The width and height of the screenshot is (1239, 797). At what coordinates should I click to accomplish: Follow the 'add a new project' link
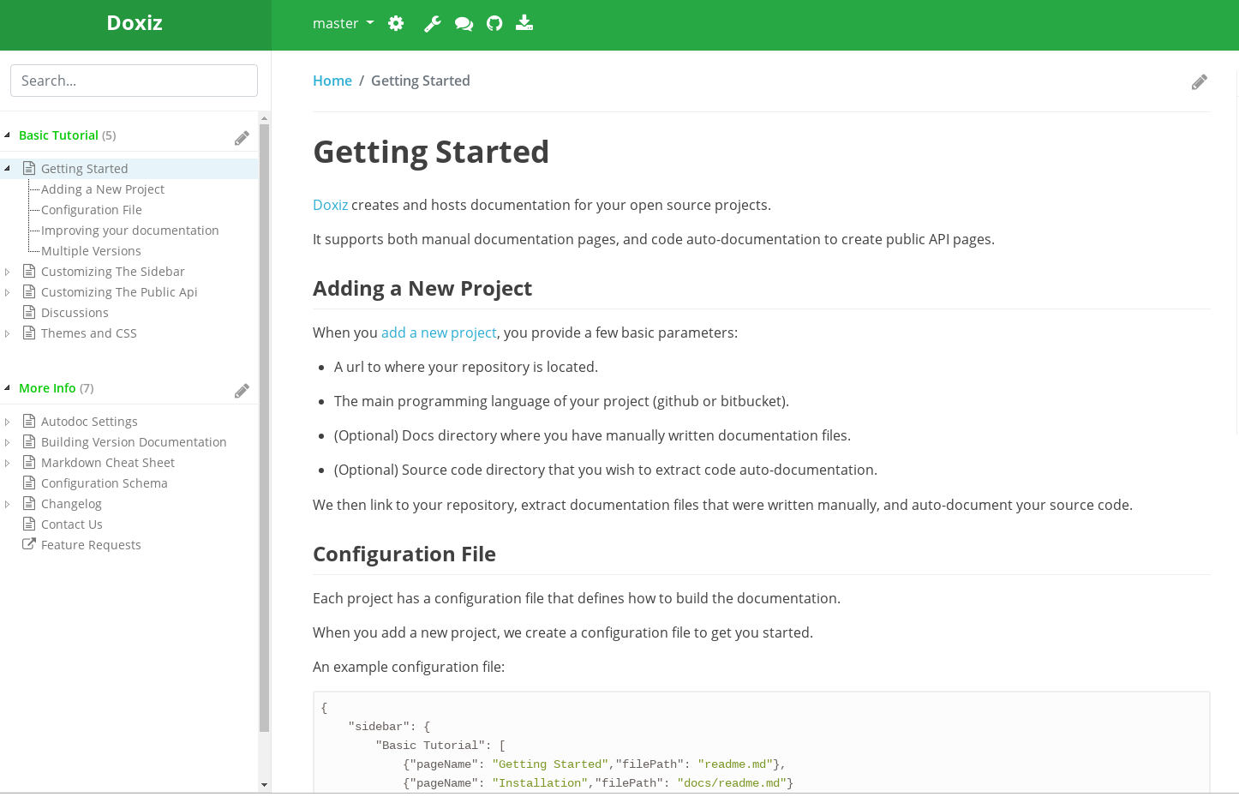439,333
